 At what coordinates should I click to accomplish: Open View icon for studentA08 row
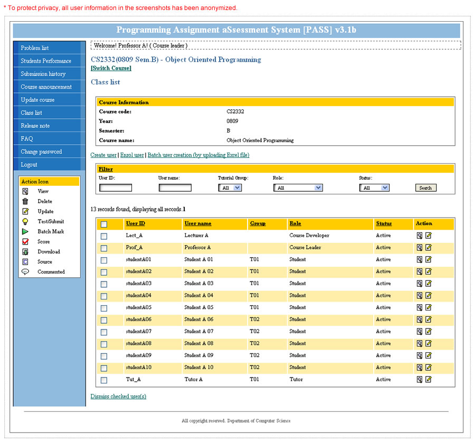click(x=420, y=343)
